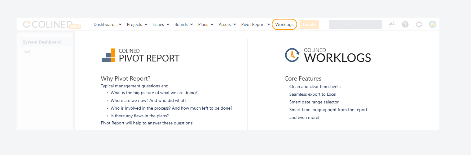Click the Create button
This screenshot has height=155, width=471.
pyautogui.click(x=309, y=24)
